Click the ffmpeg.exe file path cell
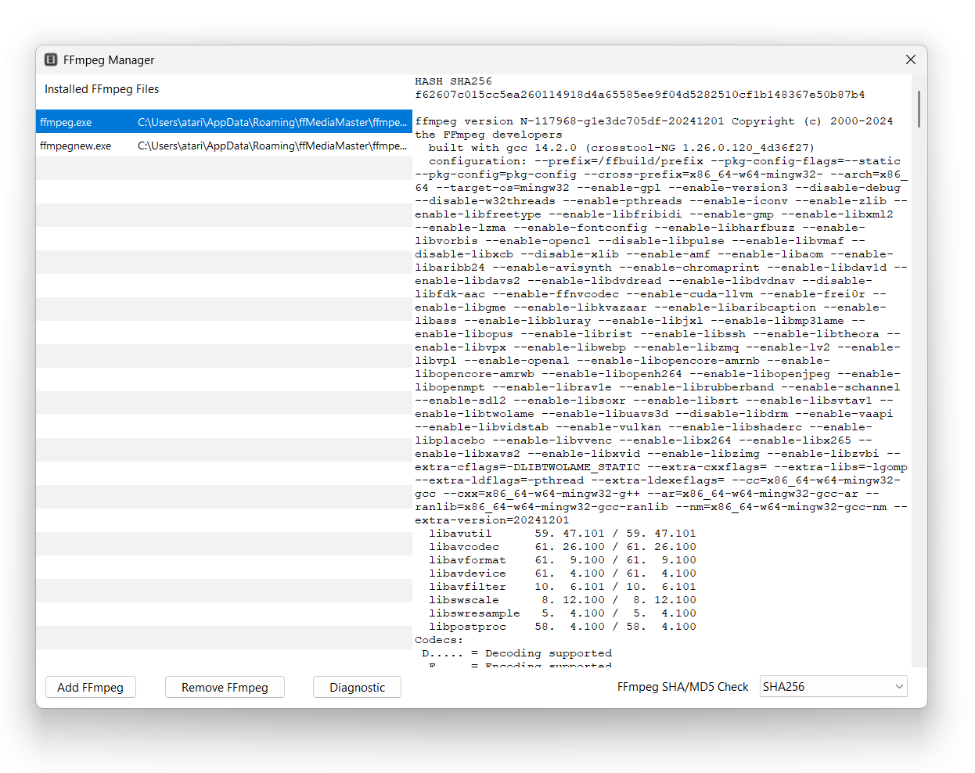Image resolution: width=975 pixels, height=773 pixels. [x=272, y=122]
